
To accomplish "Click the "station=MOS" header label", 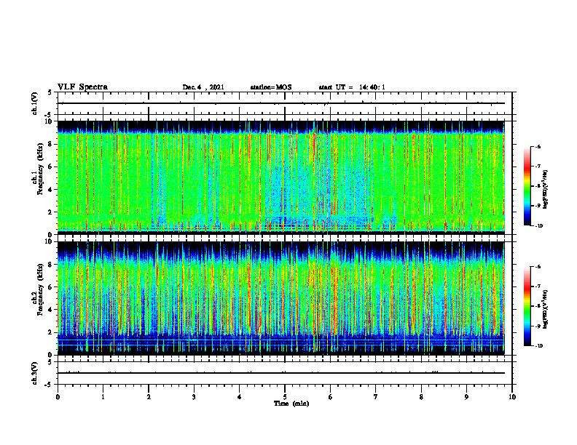I will 271,87.
